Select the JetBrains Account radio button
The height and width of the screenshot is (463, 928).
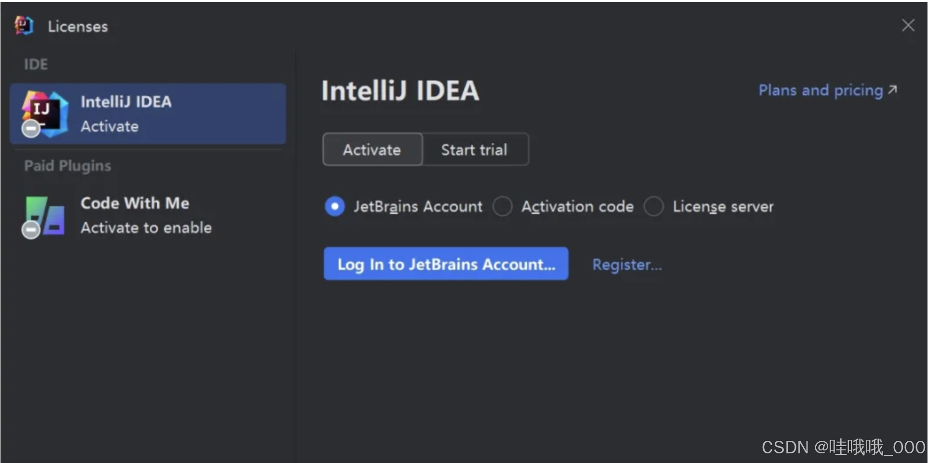[334, 206]
